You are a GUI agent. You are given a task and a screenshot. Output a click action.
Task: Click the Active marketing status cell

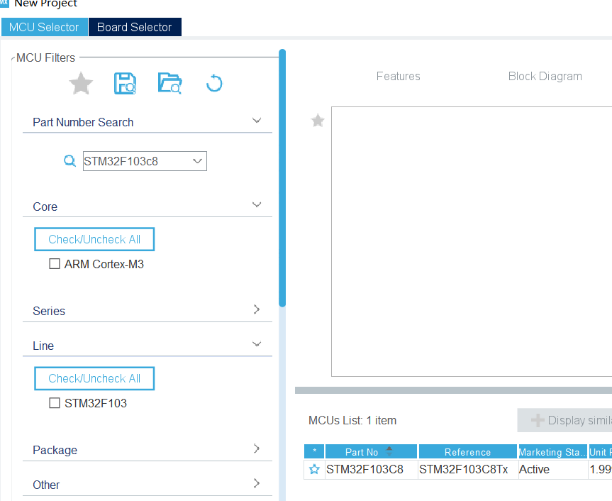[553, 469]
